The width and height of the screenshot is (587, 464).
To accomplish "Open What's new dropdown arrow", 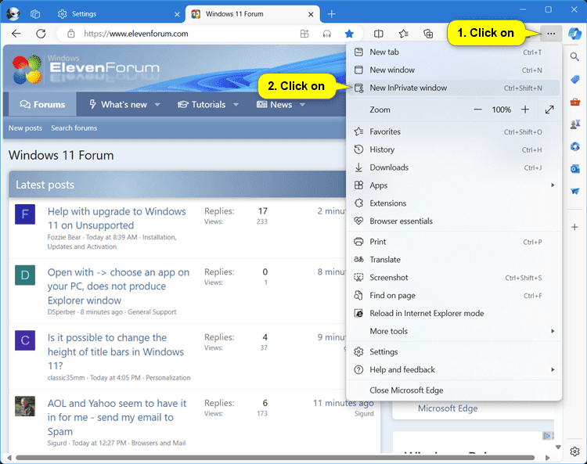I will click(x=157, y=105).
